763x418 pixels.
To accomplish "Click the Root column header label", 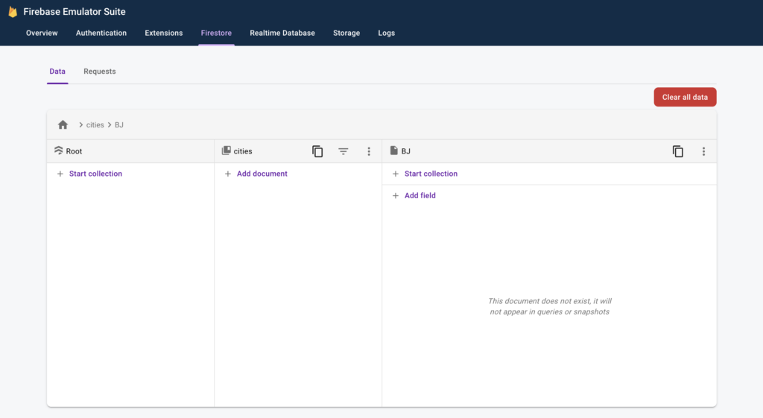I will pyautogui.click(x=74, y=151).
